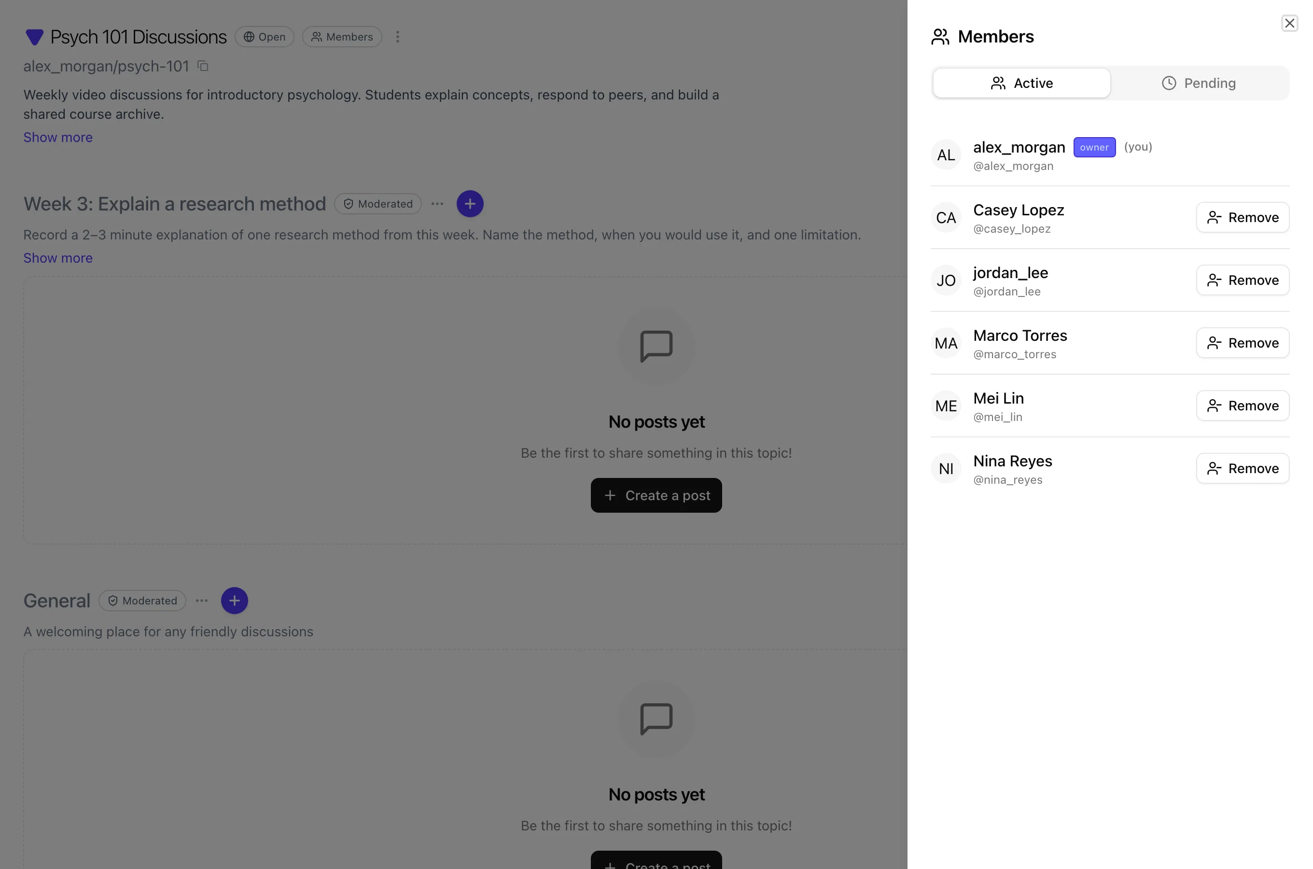Click the Members pill in header
This screenshot has width=1313, height=869.
[x=342, y=37]
